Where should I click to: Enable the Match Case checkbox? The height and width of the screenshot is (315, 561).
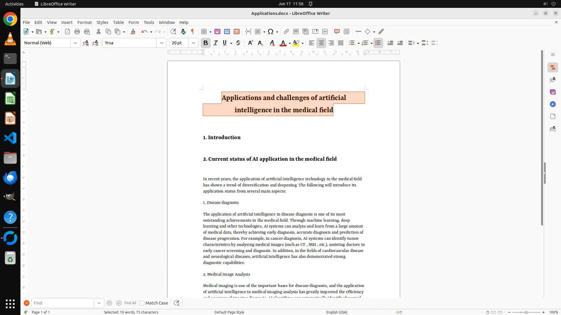tap(142, 303)
